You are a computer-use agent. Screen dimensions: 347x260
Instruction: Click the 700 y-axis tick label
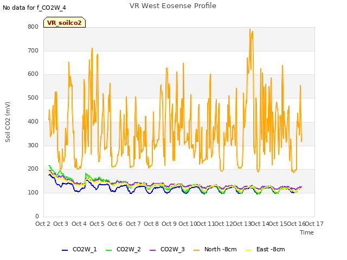tap(33, 50)
